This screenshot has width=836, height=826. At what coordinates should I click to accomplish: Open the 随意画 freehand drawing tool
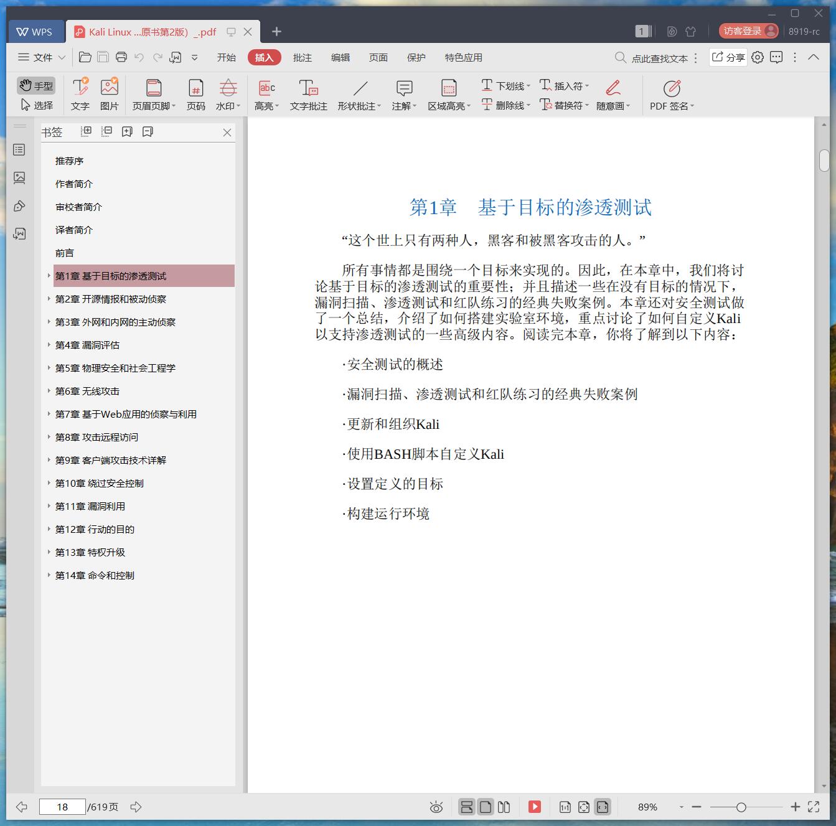click(613, 95)
